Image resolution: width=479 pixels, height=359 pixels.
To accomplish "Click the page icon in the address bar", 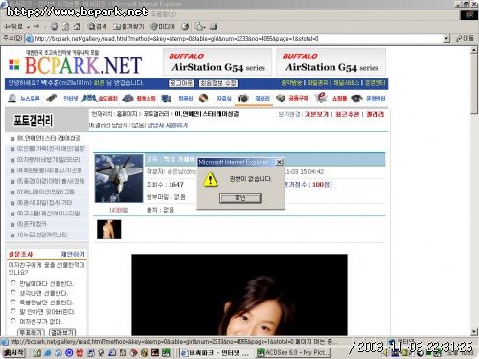I will 29,39.
